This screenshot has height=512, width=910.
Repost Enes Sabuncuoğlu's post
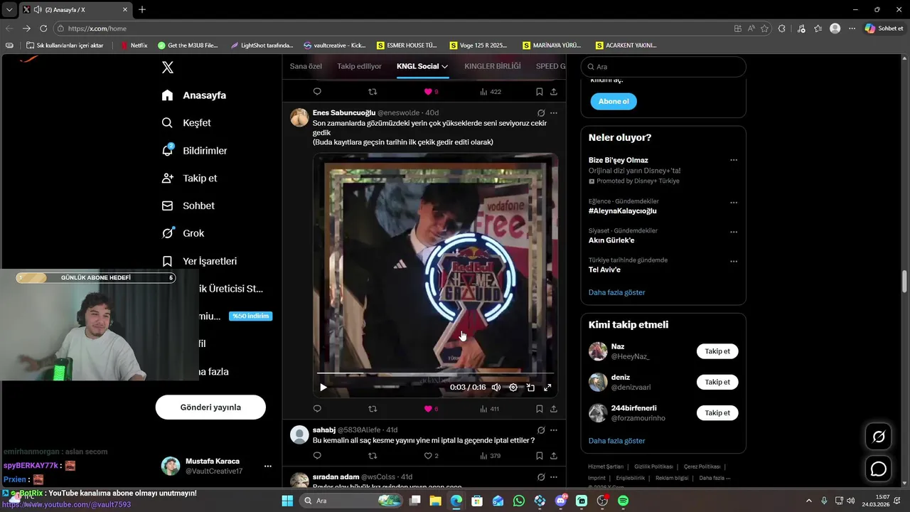tap(373, 409)
